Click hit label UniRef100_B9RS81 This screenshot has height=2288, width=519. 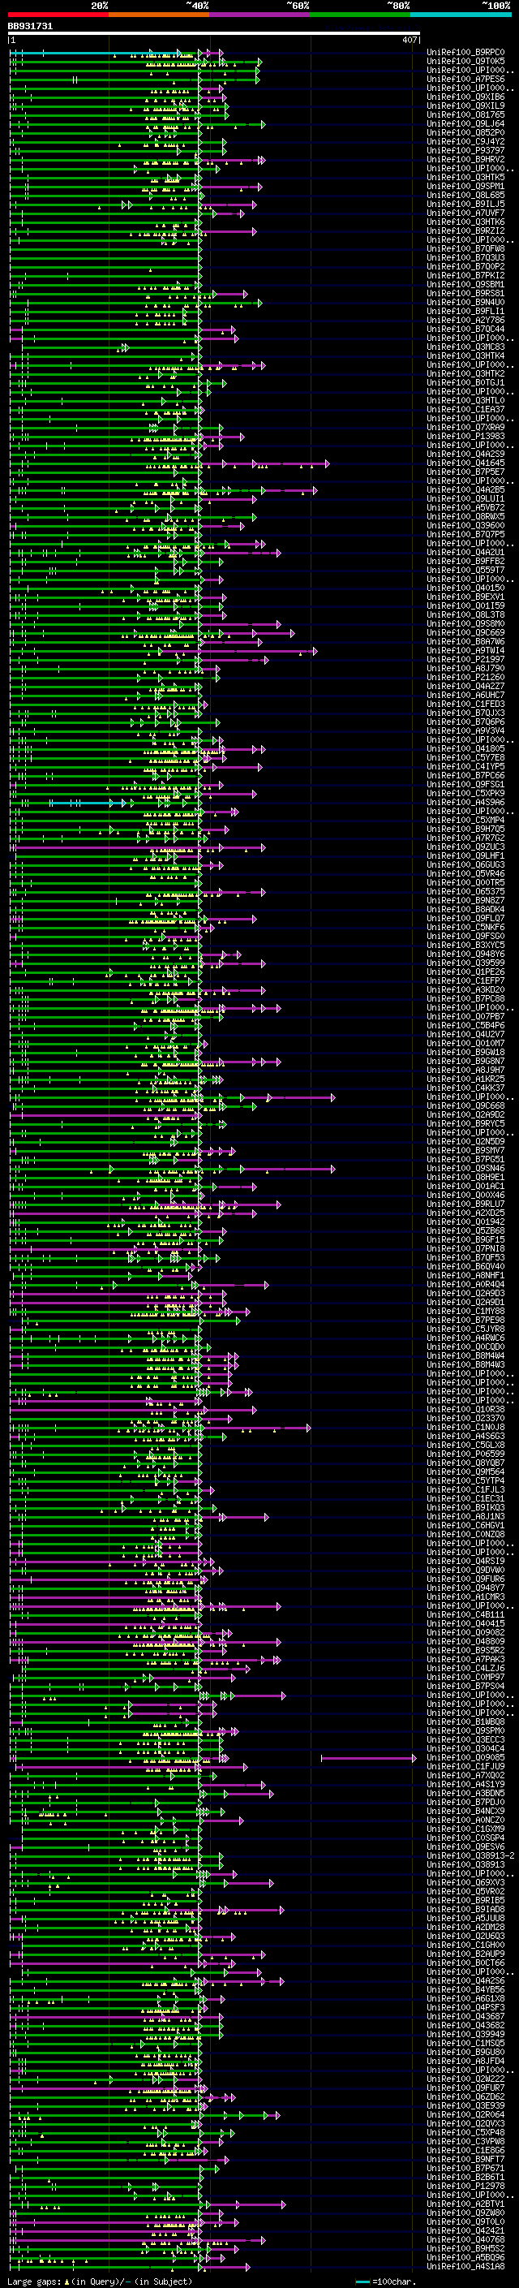(465, 293)
